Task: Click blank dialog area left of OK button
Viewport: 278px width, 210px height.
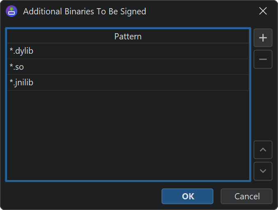Action: pyautogui.click(x=82, y=196)
